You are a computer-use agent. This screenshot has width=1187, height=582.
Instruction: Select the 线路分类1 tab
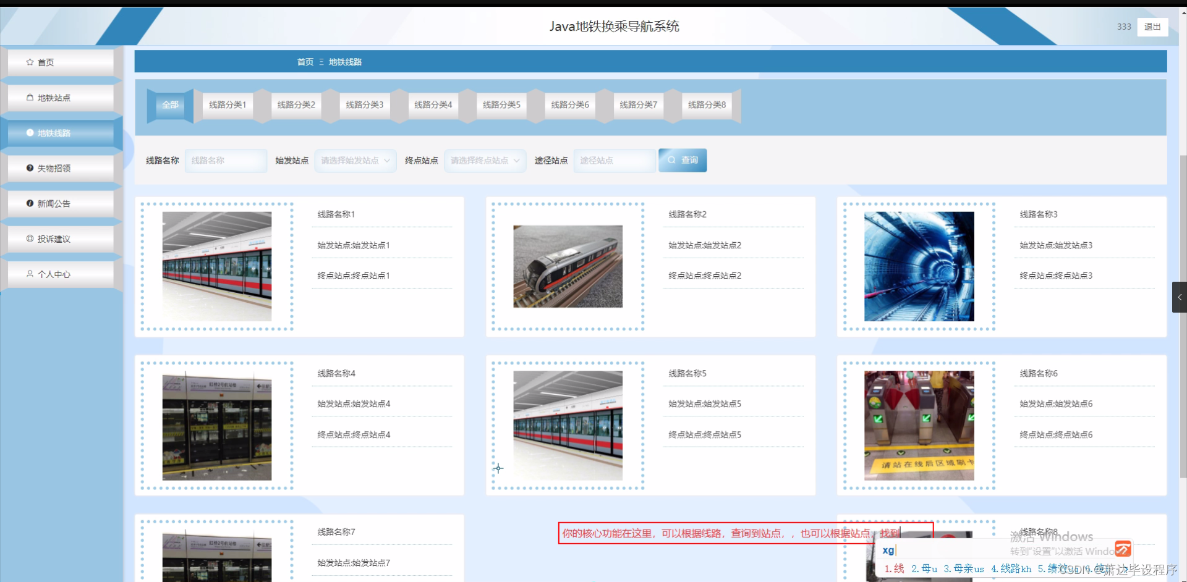tap(228, 105)
